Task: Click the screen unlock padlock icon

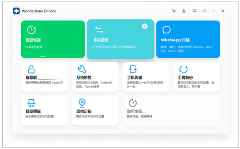Action: click(x=31, y=69)
